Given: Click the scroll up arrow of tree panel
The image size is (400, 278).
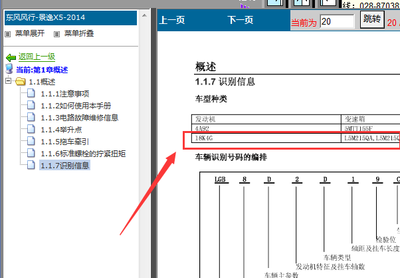Looking at the screenshot, I should pos(144,15).
